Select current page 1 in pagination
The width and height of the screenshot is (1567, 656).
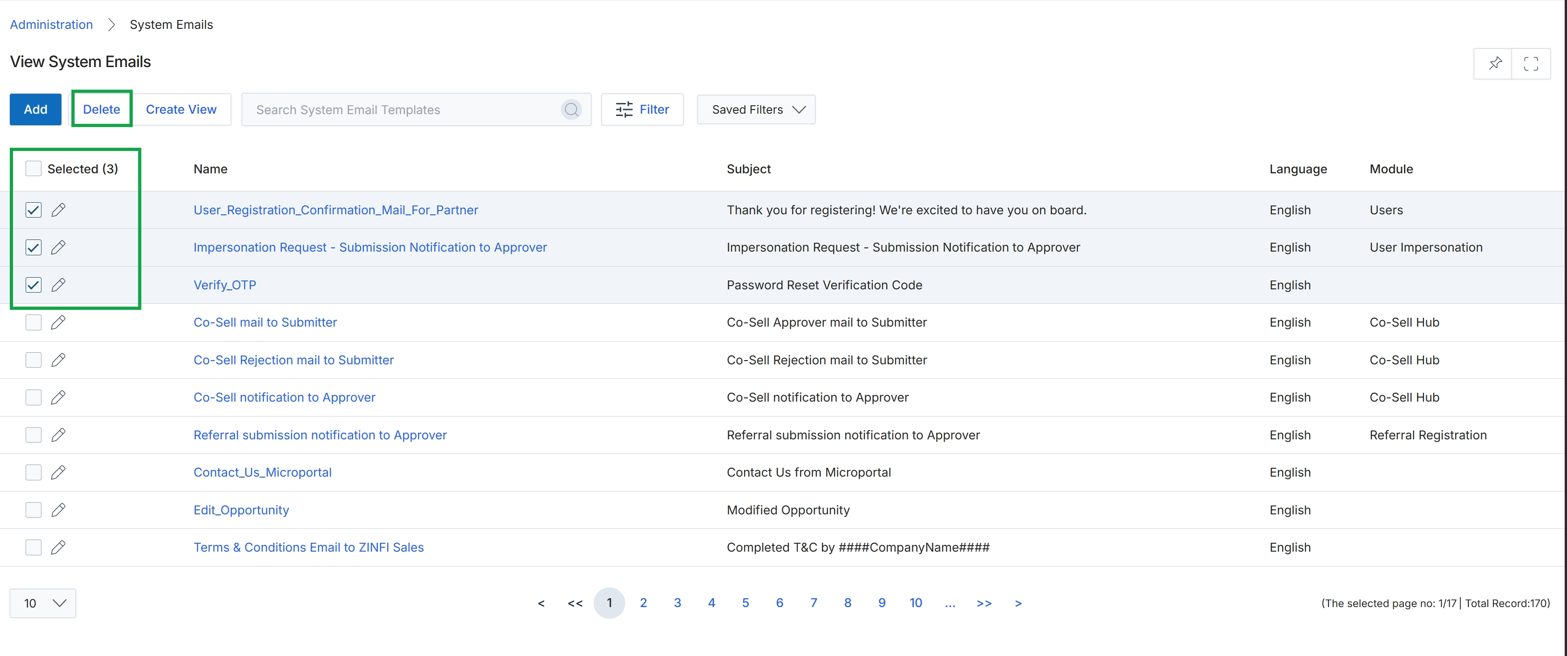point(609,602)
